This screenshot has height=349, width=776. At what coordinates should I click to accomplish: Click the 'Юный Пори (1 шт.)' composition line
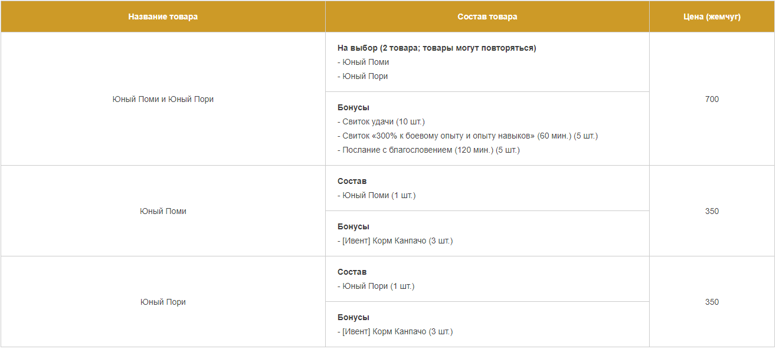point(376,286)
